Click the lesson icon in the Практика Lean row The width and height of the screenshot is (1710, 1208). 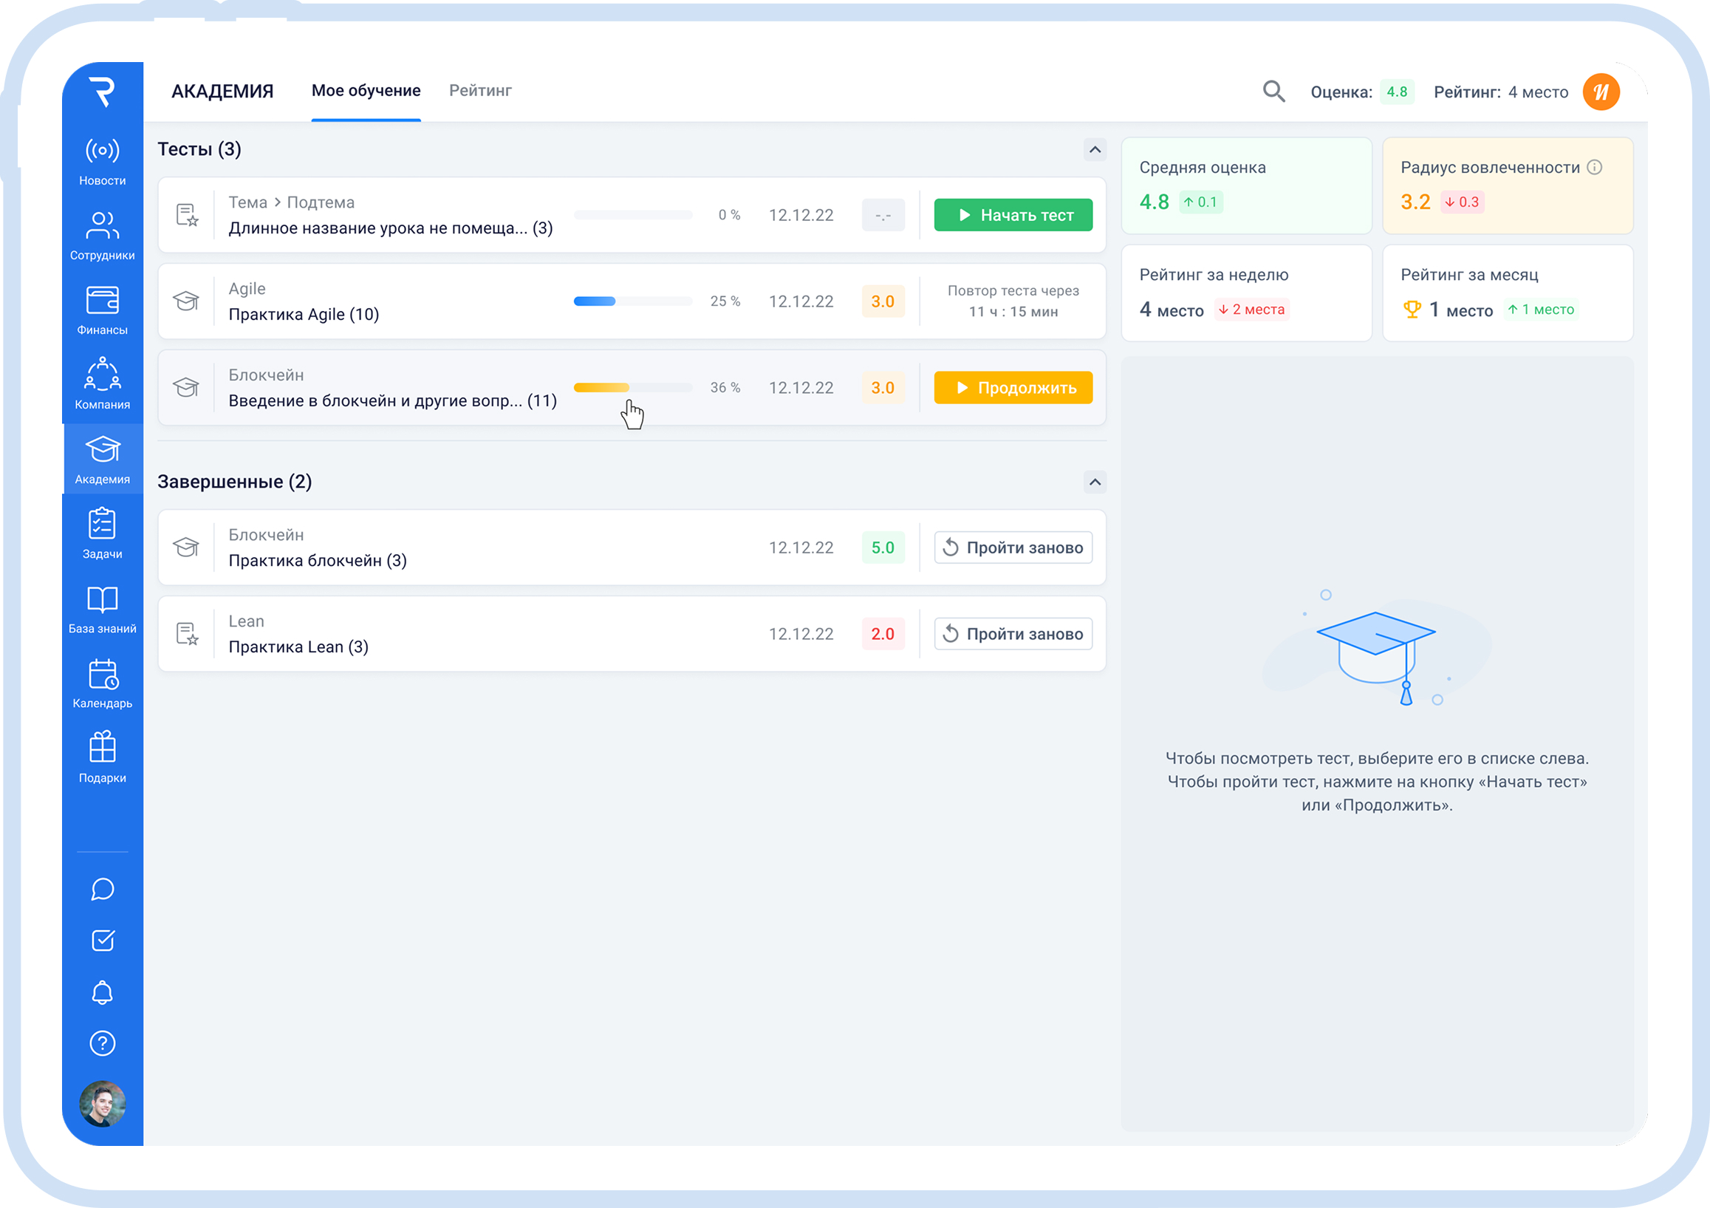click(187, 634)
